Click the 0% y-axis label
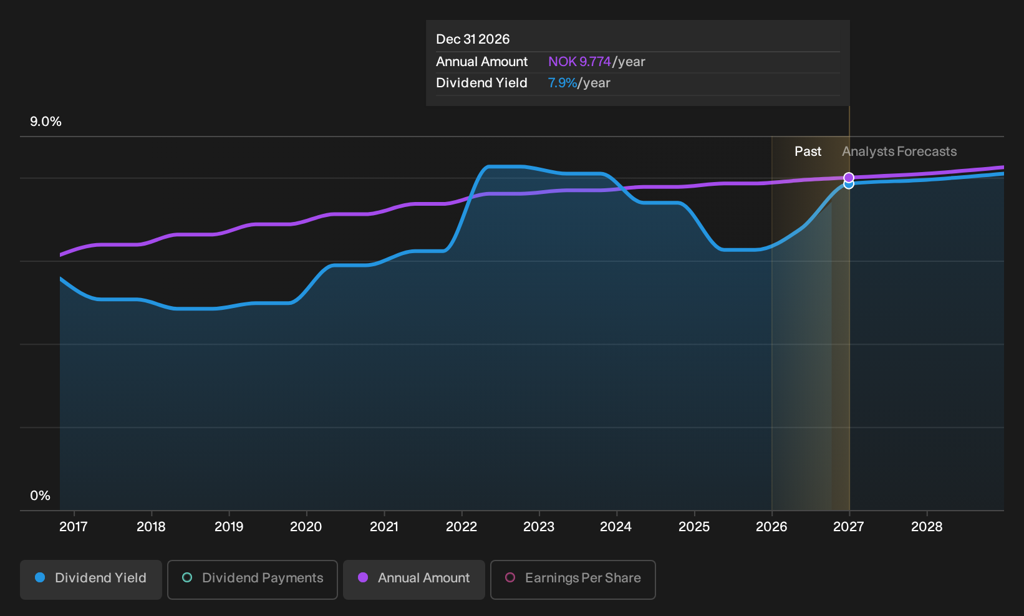Image resolution: width=1024 pixels, height=616 pixels. click(x=41, y=496)
